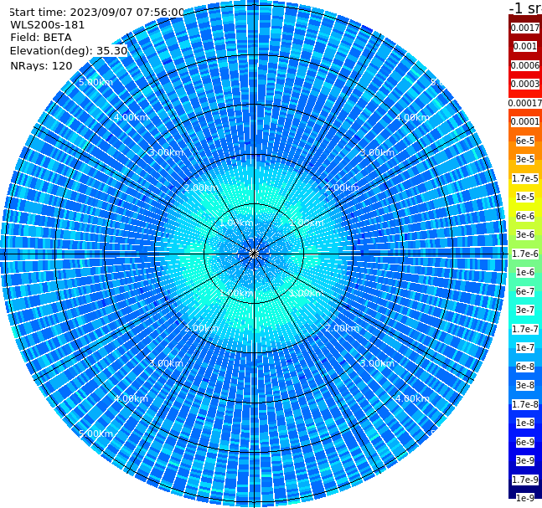Select the 1e-6 colorbar value
The width and height of the screenshot is (542, 508).
pyautogui.click(x=525, y=272)
